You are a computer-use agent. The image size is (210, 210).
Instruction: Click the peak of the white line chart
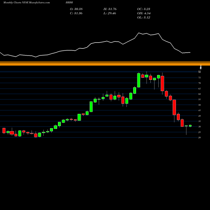pyautogui.click(x=139, y=33)
